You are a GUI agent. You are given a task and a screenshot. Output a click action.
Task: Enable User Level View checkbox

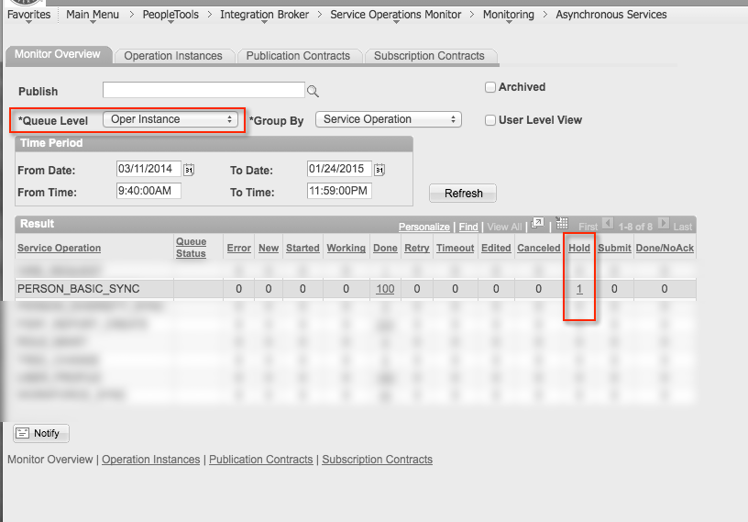coord(489,120)
